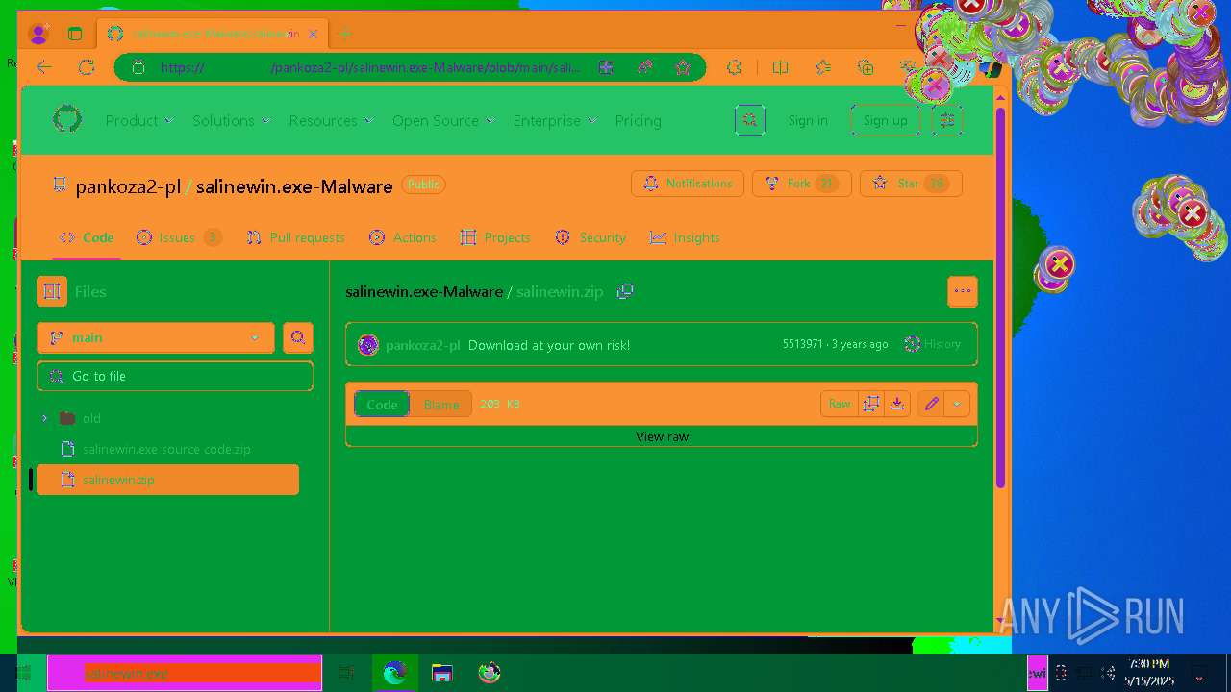Open the Edge profile avatar

click(x=39, y=35)
